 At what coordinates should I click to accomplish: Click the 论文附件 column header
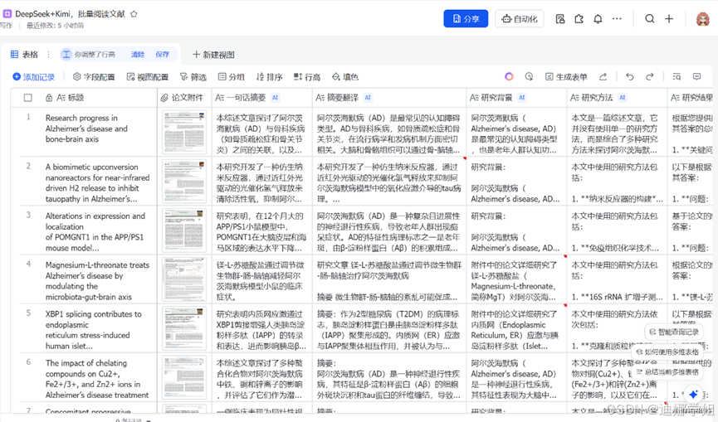pos(184,97)
